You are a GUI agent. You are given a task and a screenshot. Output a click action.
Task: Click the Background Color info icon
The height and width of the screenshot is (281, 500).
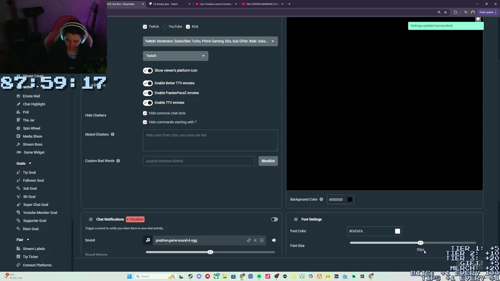(321, 199)
